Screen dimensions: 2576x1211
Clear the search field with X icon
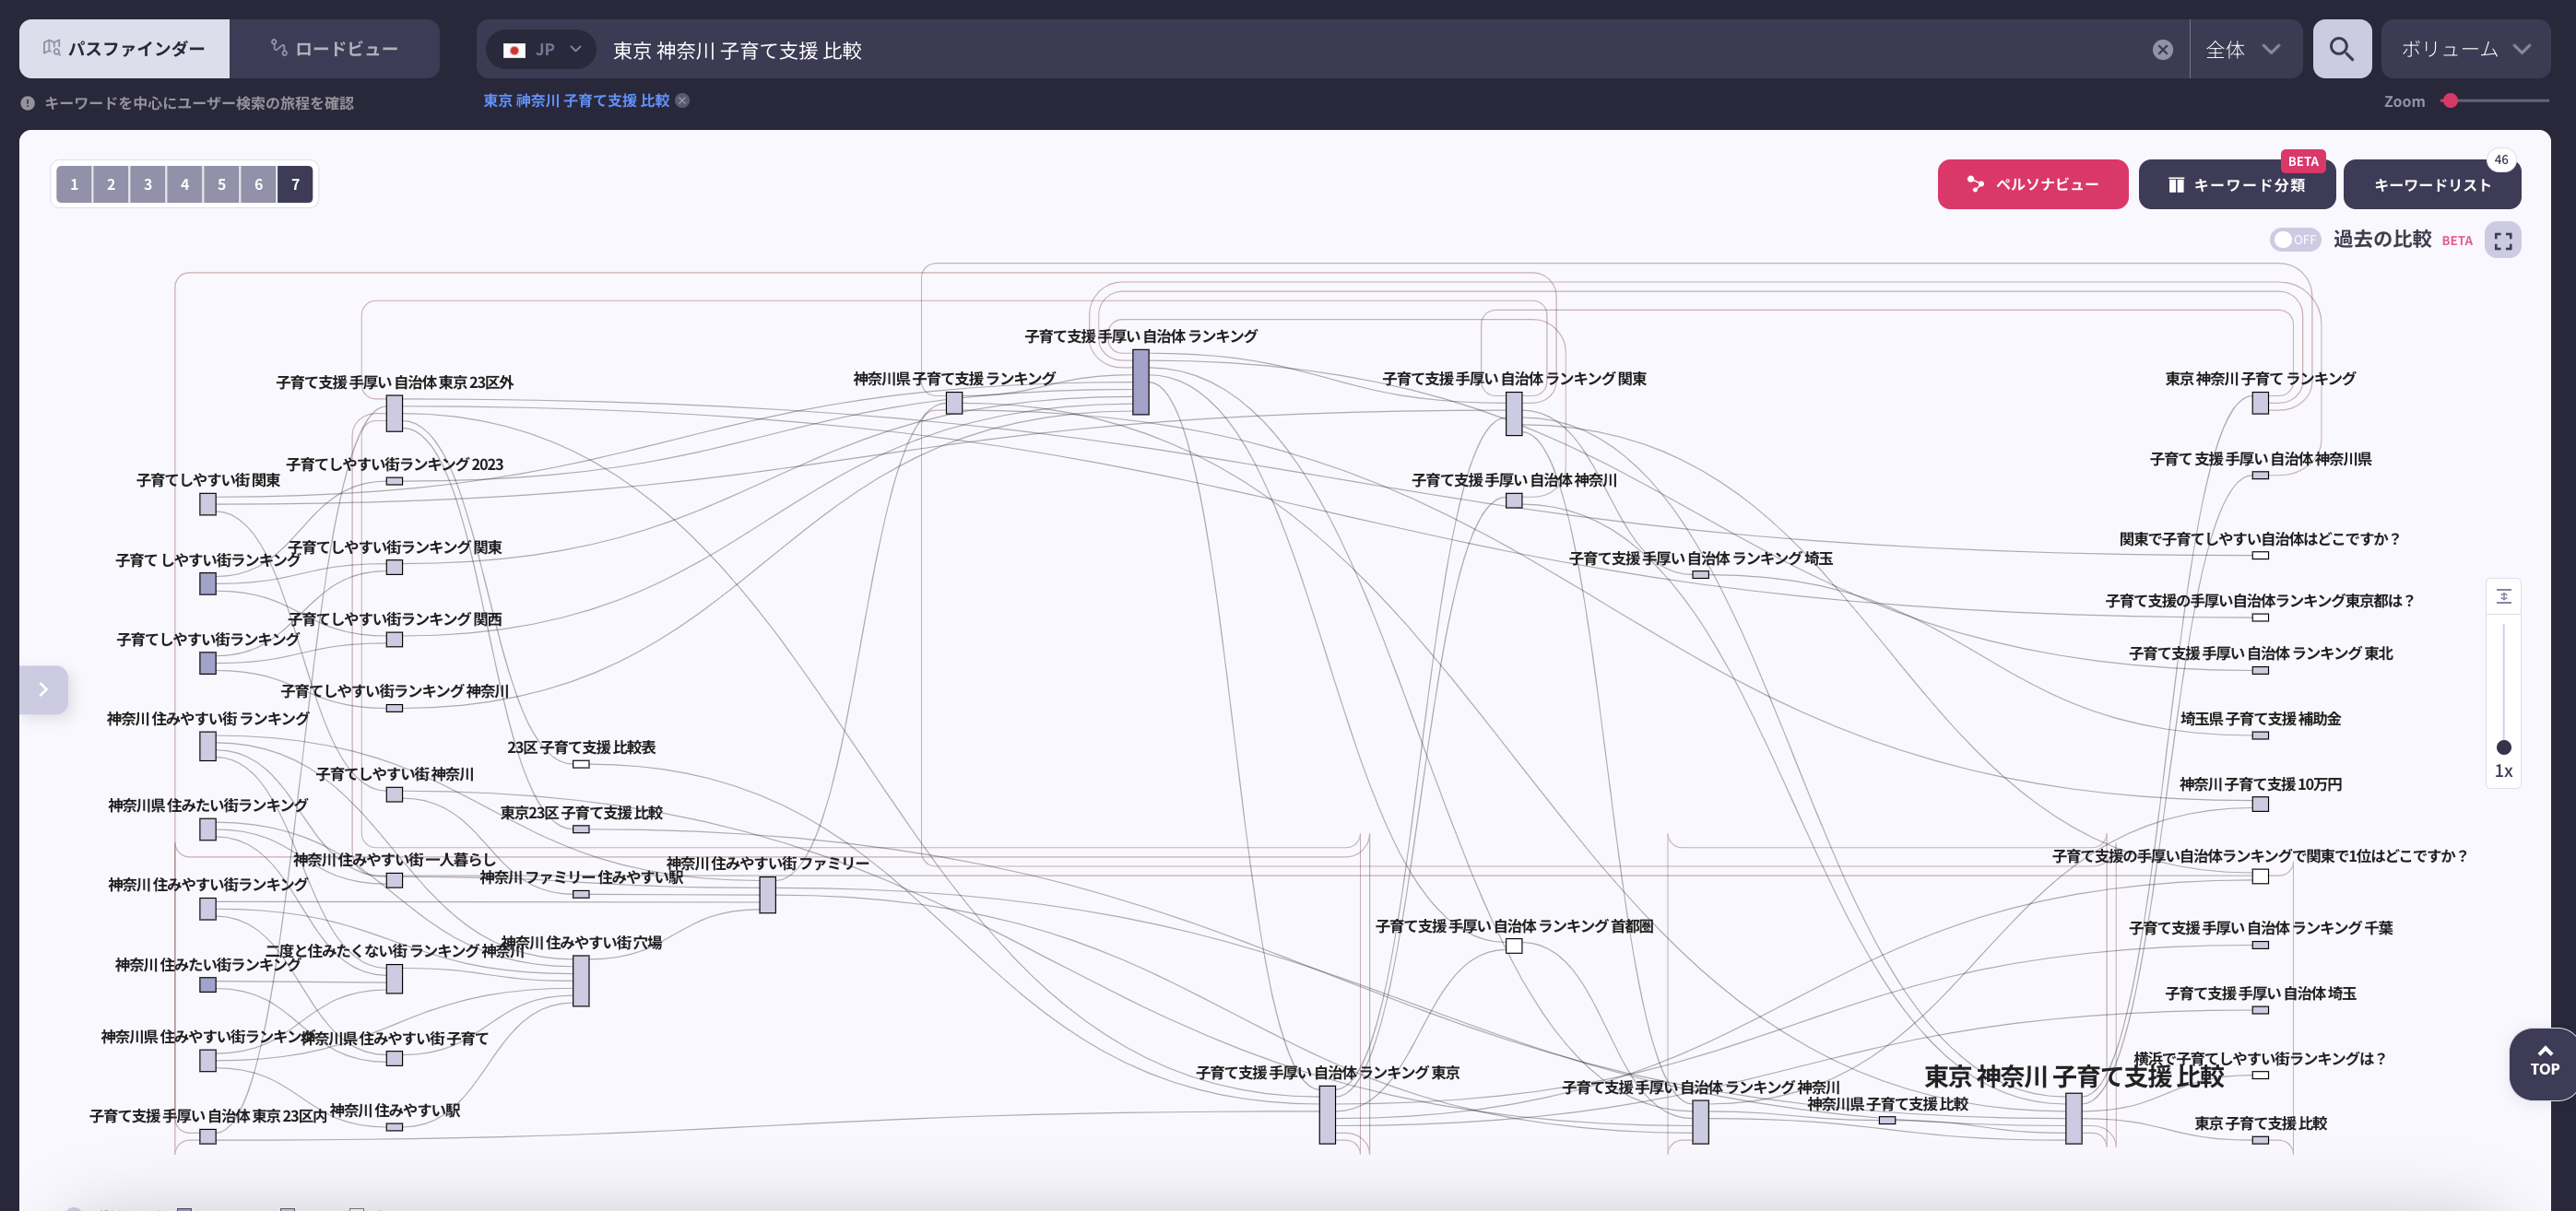(2162, 50)
